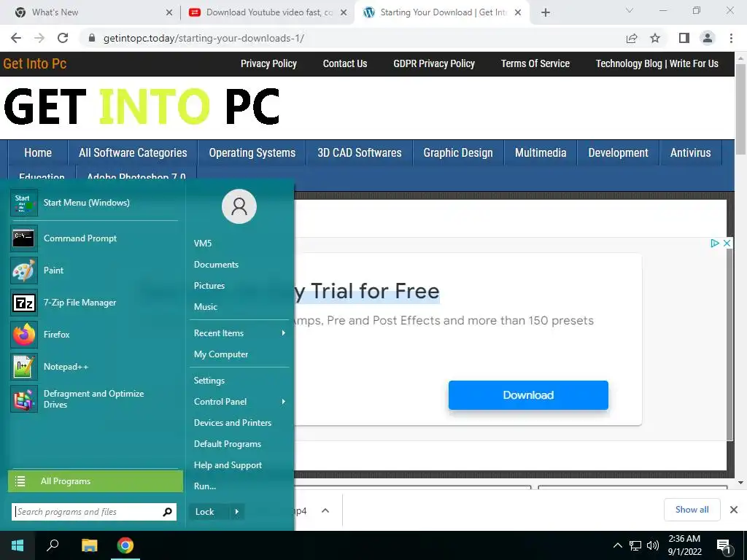The image size is (747, 560).
Task: Click Show all downloads
Action: click(x=692, y=510)
